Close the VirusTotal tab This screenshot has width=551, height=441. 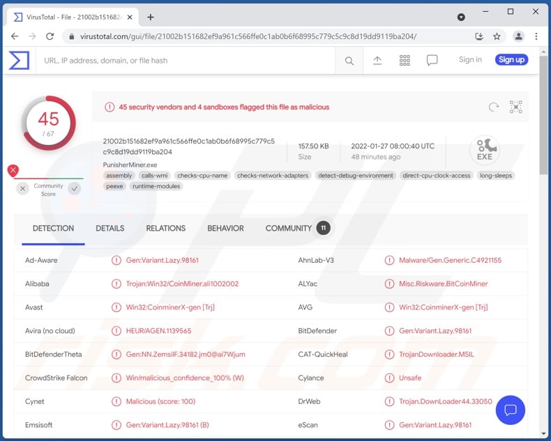(x=130, y=17)
